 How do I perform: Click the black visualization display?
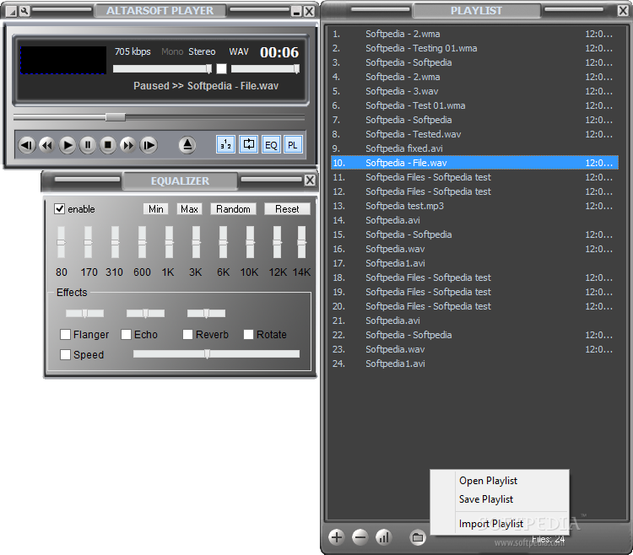point(63,60)
